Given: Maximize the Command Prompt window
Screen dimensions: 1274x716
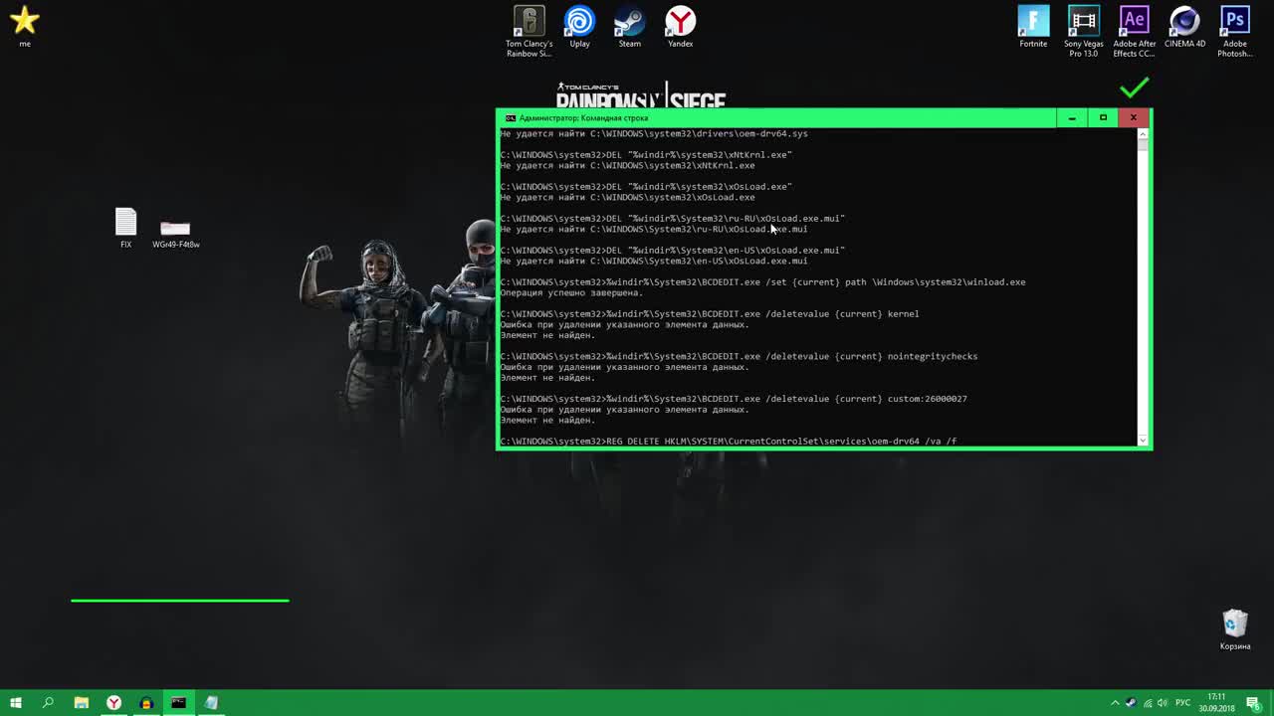Looking at the screenshot, I should [x=1103, y=117].
